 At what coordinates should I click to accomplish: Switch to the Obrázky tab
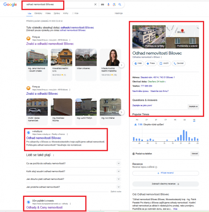pyautogui.click(x=38, y=13)
